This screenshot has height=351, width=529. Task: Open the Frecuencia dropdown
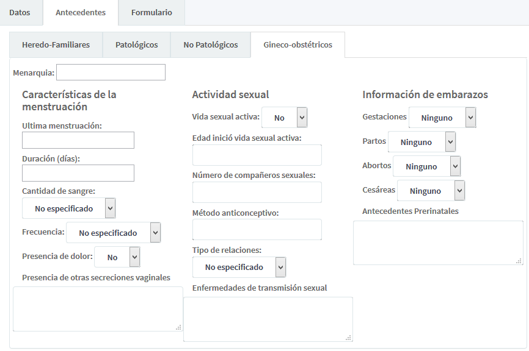pyautogui.click(x=113, y=233)
